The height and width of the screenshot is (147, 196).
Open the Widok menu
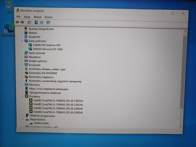(x=38, y=17)
